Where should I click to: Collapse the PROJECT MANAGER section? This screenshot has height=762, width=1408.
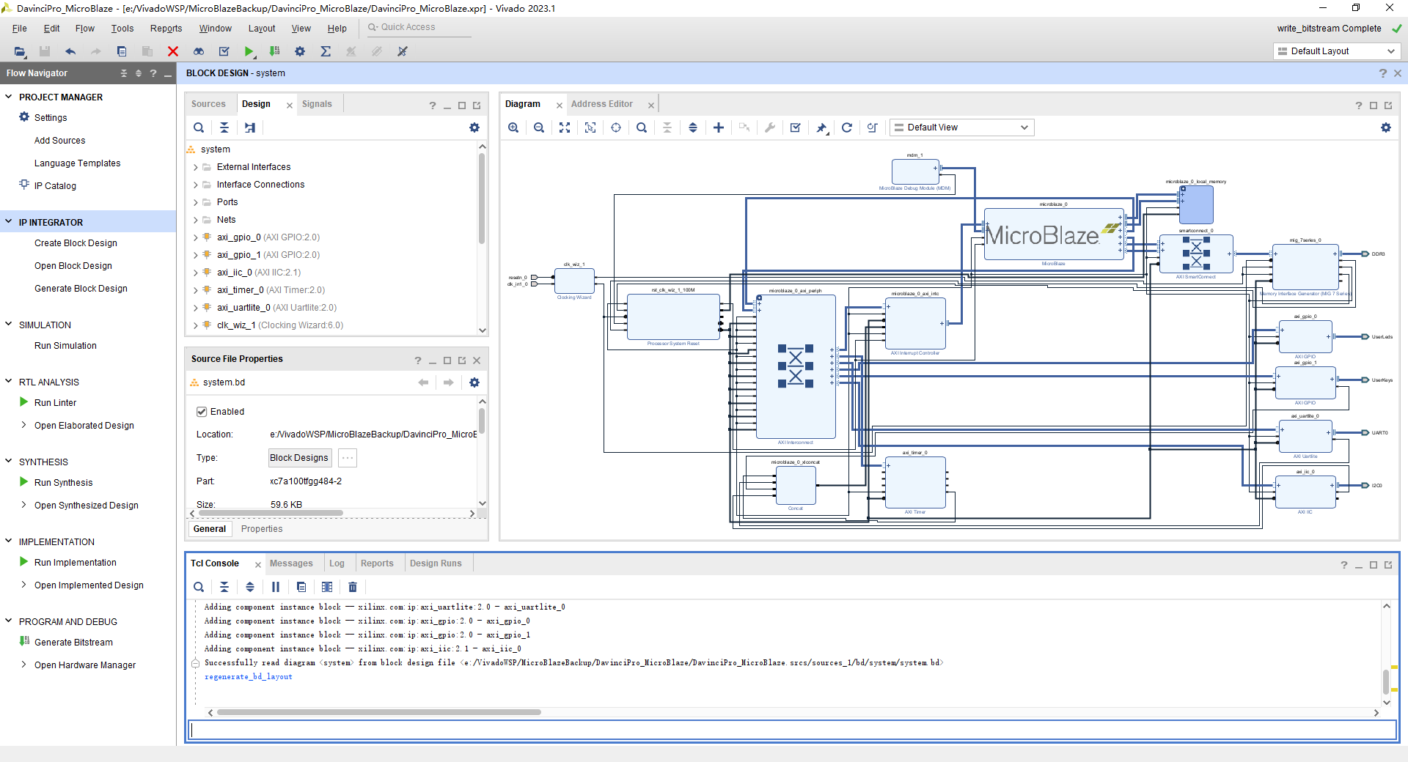pos(9,97)
